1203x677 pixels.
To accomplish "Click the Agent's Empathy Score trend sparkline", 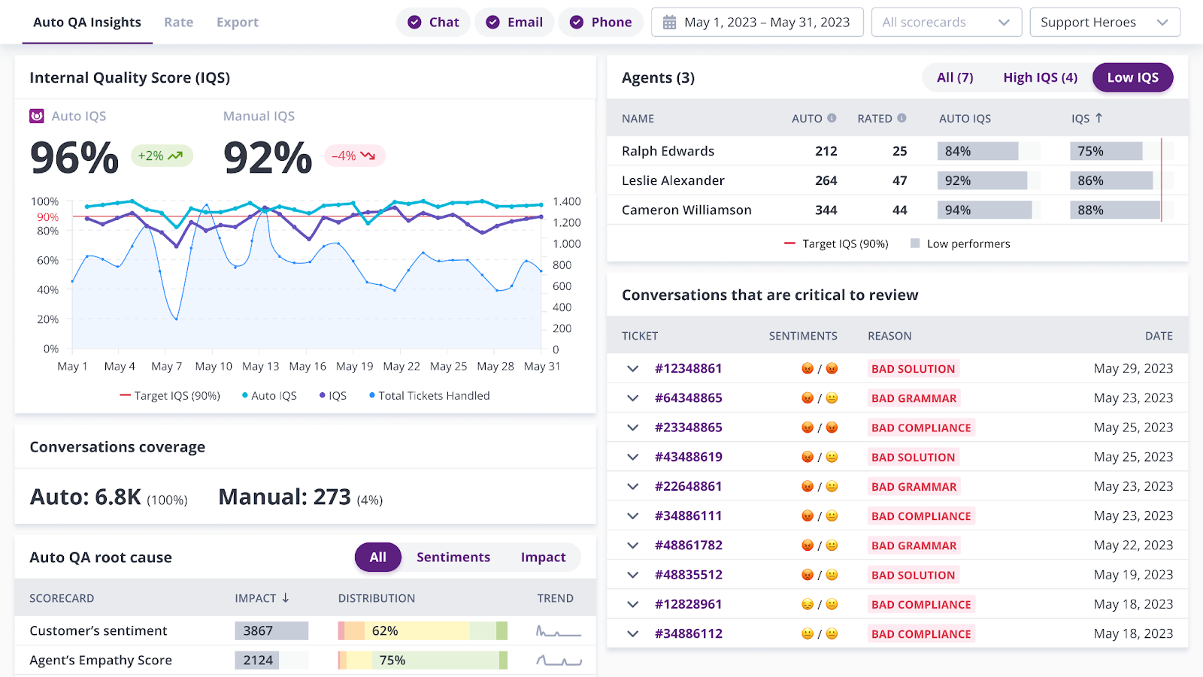I will tap(558, 660).
